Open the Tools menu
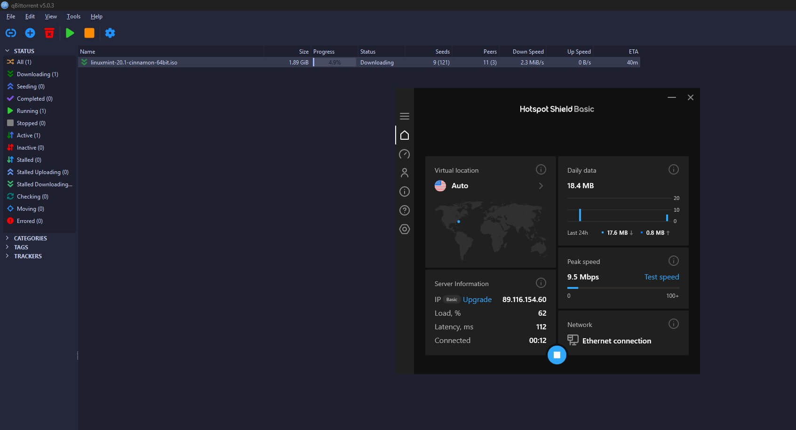The width and height of the screenshot is (796, 430). 73,16
